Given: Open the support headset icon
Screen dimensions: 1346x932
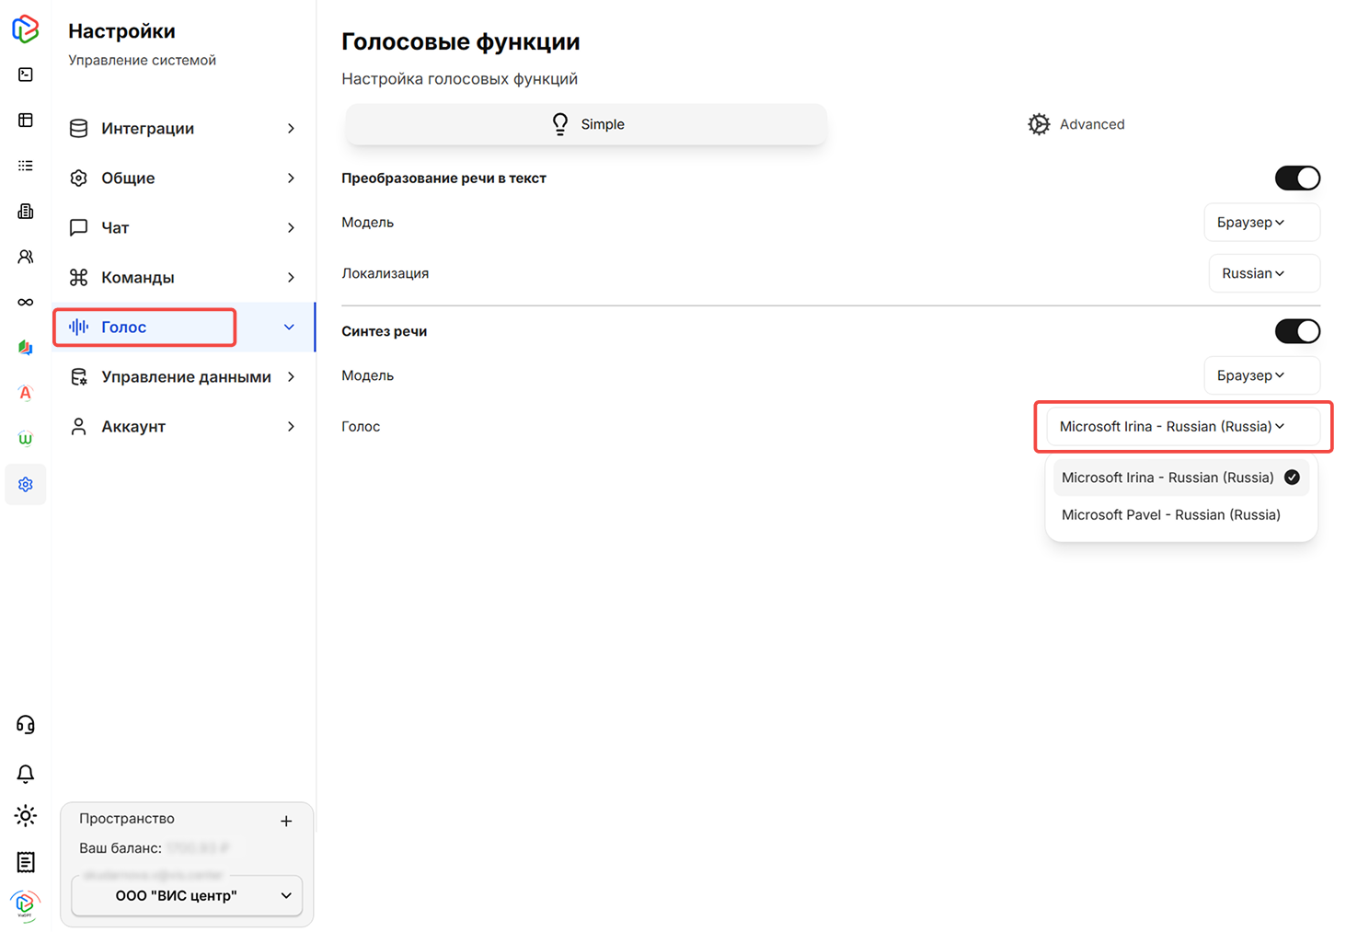Looking at the screenshot, I should 25,724.
